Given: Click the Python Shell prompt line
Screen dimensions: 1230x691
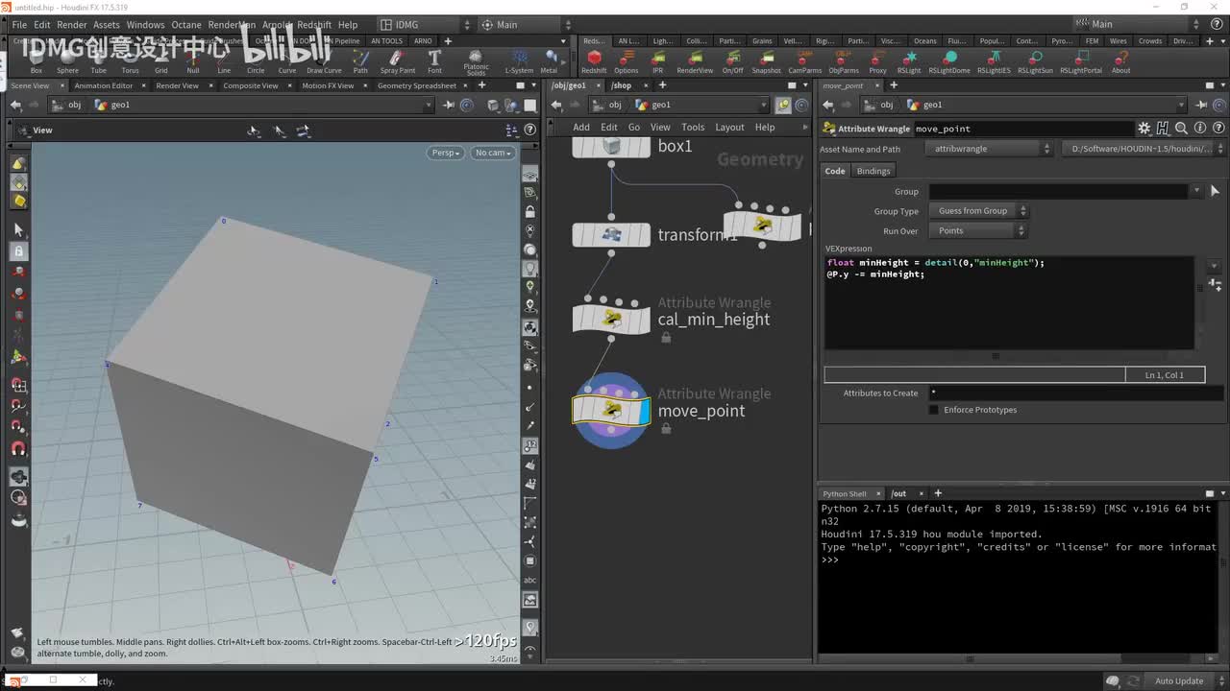Looking at the screenshot, I should pyautogui.click(x=1019, y=560).
